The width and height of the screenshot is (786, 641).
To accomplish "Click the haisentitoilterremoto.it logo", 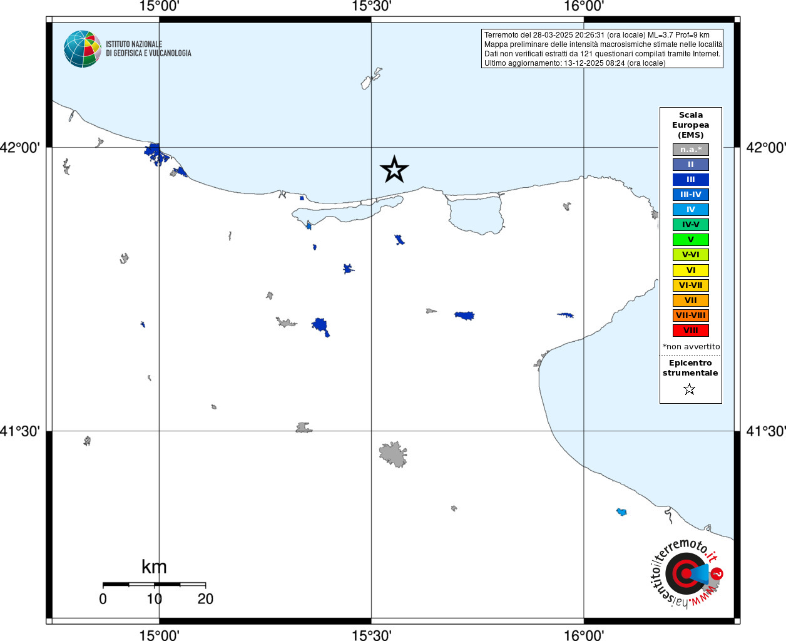I will pyautogui.click(x=687, y=573).
